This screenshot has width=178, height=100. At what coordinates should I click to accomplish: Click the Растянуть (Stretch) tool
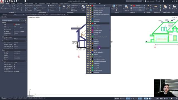pos(29,10)
